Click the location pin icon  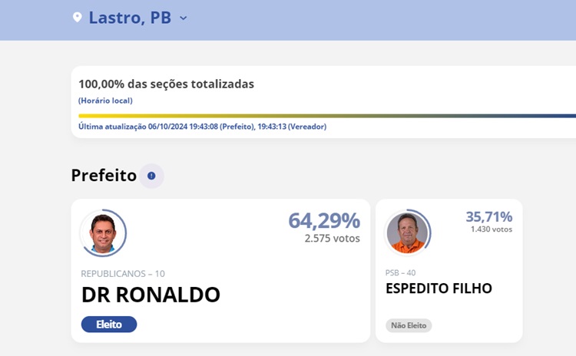(77, 17)
